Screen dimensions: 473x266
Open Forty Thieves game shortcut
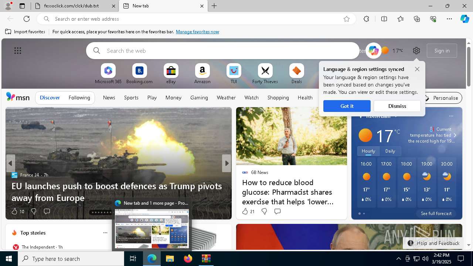[265, 74]
